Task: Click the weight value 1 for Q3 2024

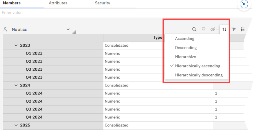Action: tap(216, 109)
